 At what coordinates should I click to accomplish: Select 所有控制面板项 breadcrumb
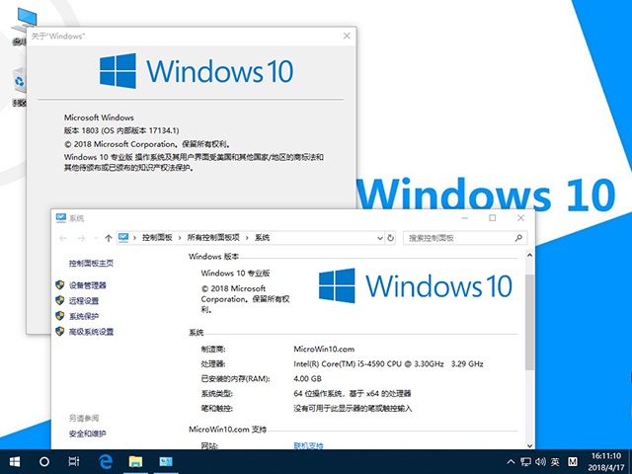(213, 238)
